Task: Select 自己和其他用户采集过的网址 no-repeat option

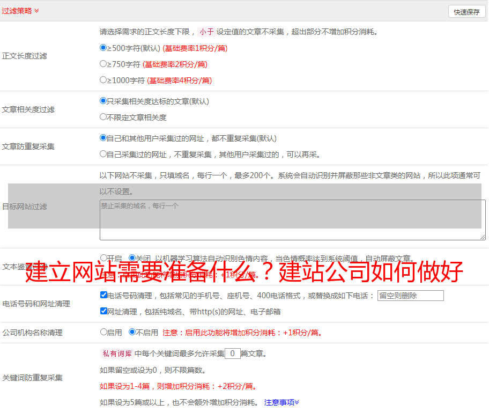Action: tap(103, 138)
